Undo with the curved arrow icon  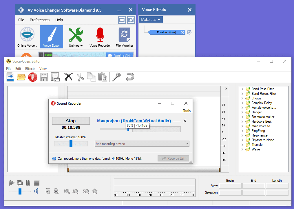pos(130,77)
